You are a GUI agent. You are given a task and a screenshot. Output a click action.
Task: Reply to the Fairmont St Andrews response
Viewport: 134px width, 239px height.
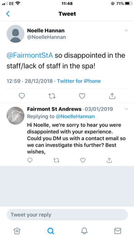coord(30,160)
